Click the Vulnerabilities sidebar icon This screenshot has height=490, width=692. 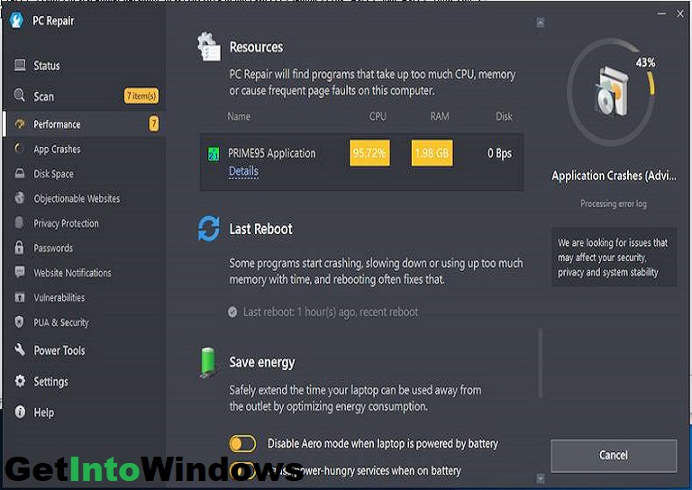point(20,297)
